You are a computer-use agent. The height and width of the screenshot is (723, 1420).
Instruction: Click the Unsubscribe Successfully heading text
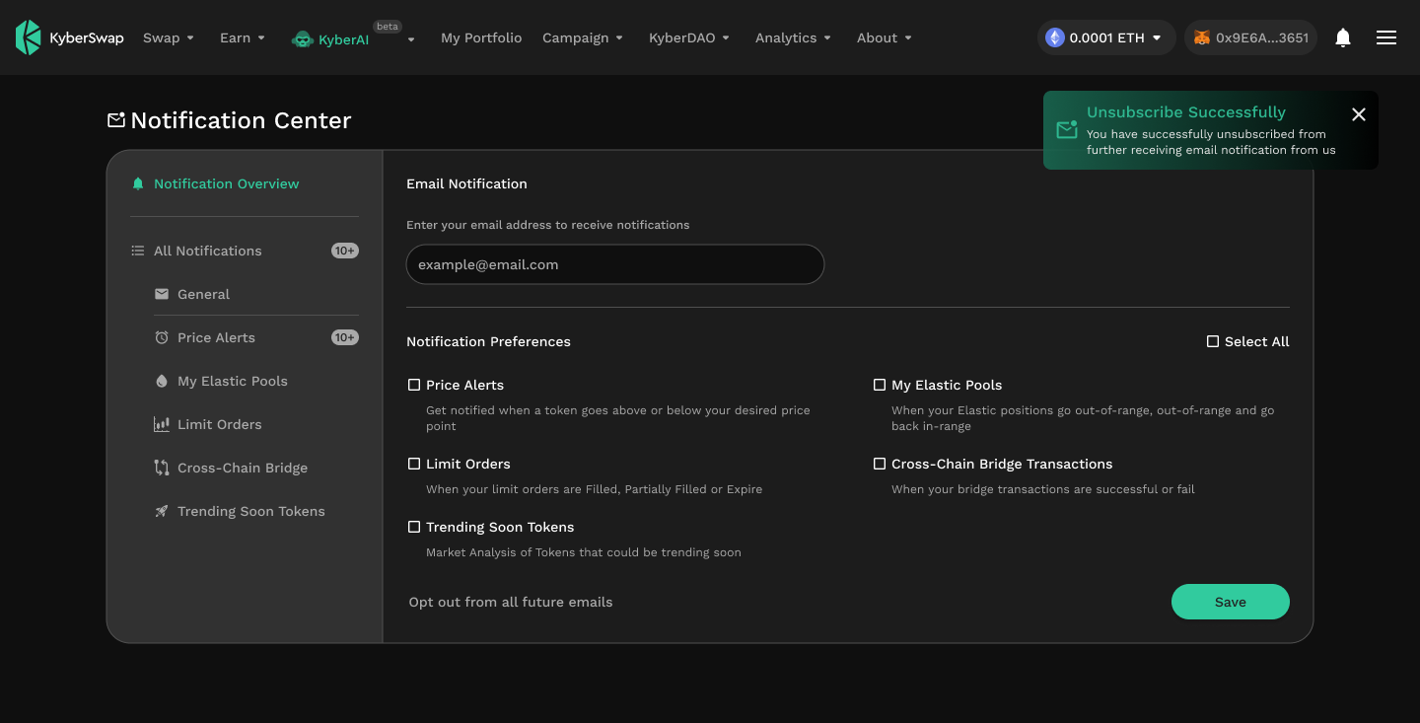(x=1186, y=112)
